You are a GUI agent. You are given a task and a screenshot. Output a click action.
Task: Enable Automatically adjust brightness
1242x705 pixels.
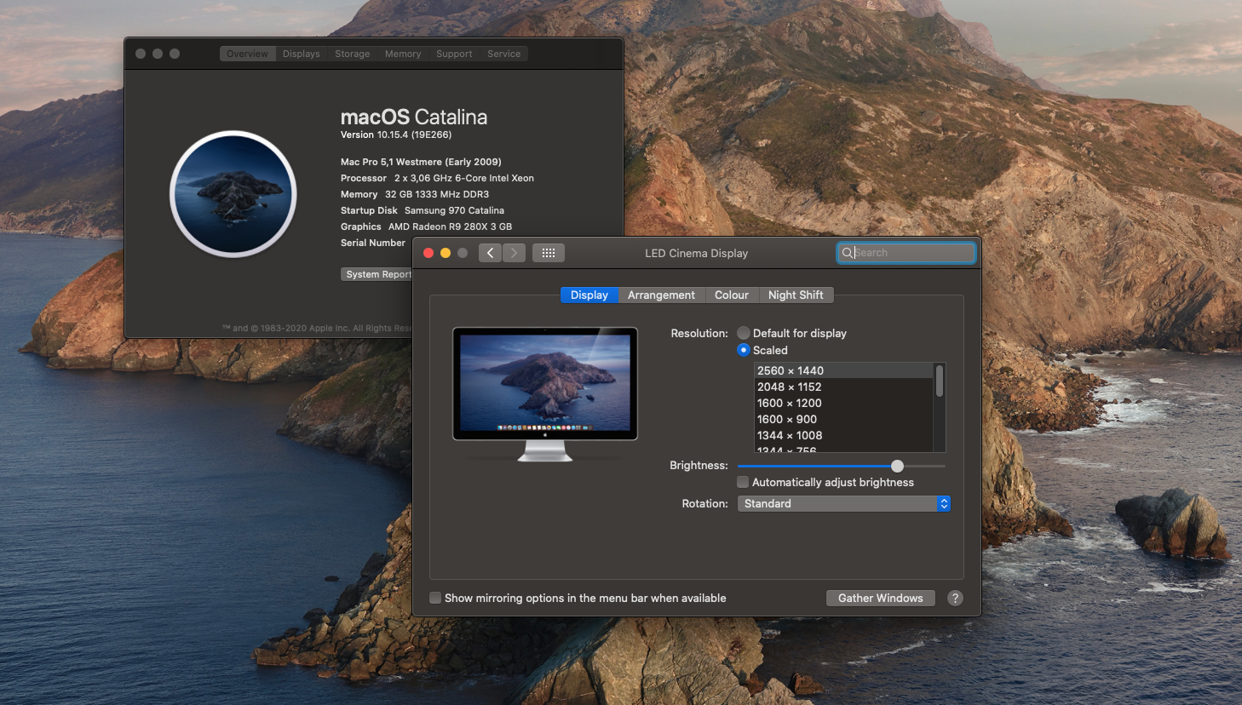(743, 482)
